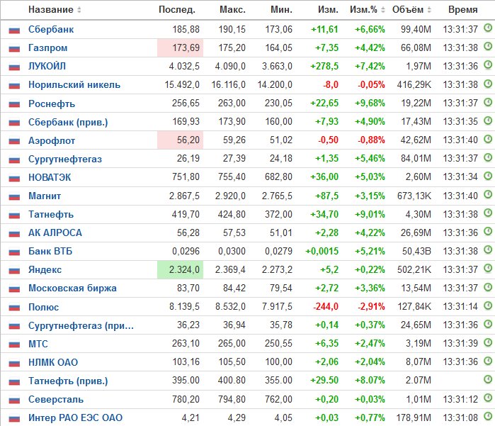495x426 pixels.
Task: Click the clock icon in the ЛУКОЙЛ row
Action: (x=488, y=65)
